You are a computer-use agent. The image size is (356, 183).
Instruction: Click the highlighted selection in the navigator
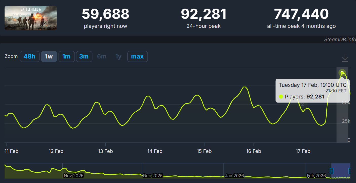[341, 171]
